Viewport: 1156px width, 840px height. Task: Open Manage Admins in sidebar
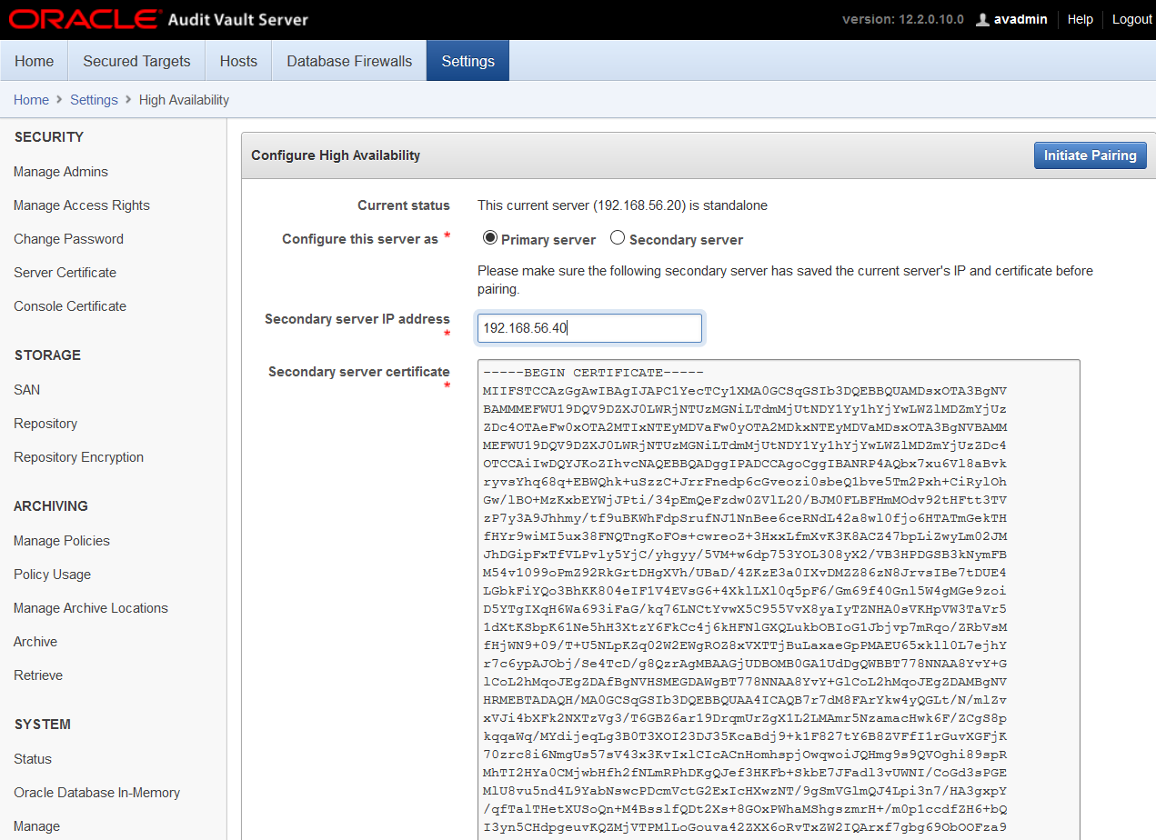click(x=61, y=172)
